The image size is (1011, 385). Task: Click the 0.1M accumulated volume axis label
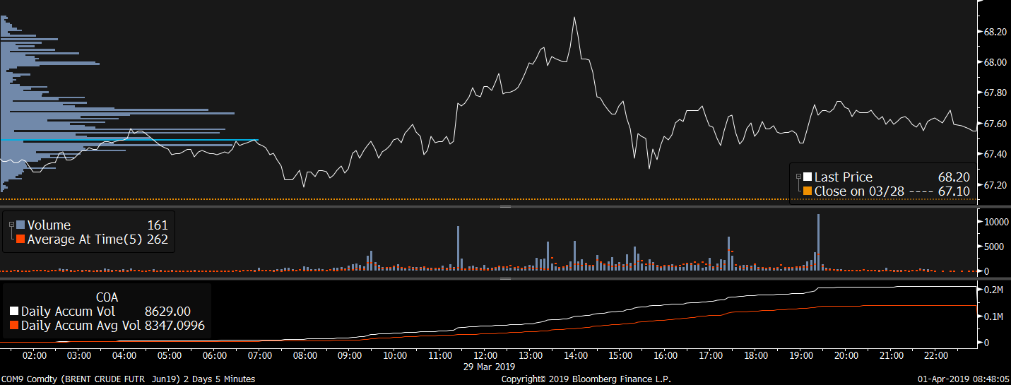[x=993, y=316]
